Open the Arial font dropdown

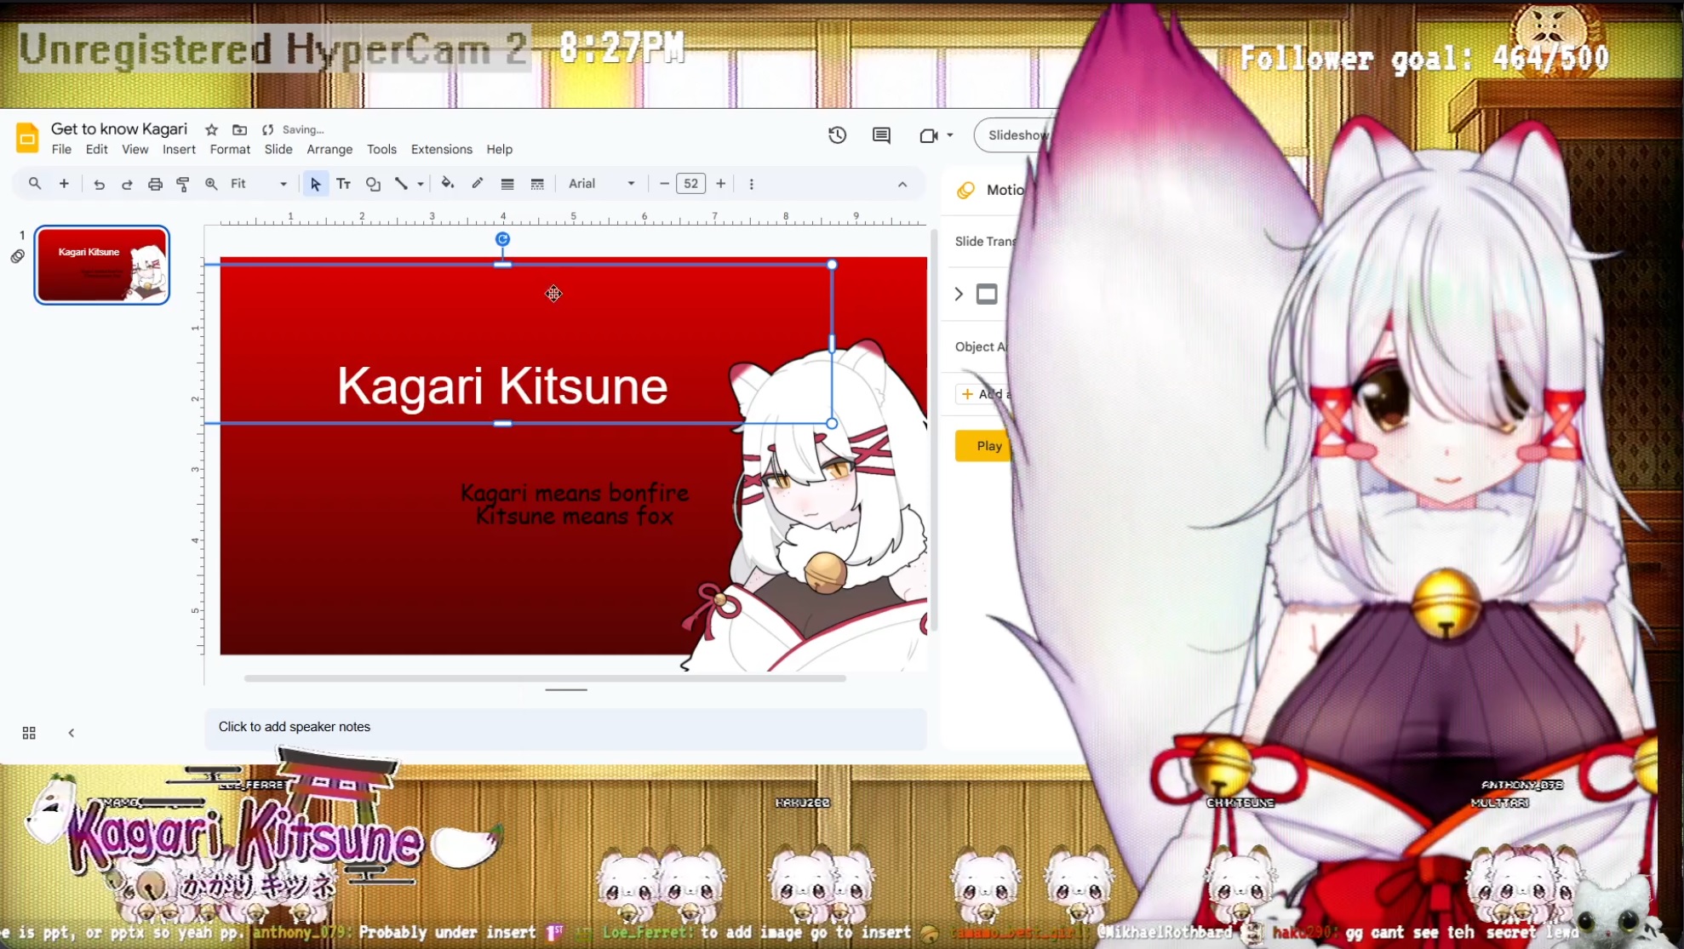601,184
